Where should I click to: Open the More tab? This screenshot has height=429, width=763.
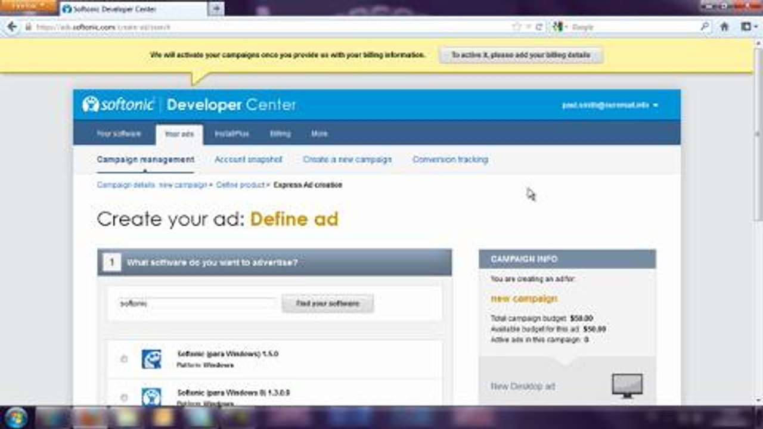[319, 134]
